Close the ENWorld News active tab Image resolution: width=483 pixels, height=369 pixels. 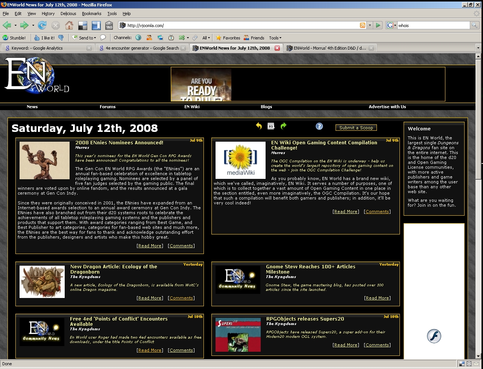coord(277,48)
